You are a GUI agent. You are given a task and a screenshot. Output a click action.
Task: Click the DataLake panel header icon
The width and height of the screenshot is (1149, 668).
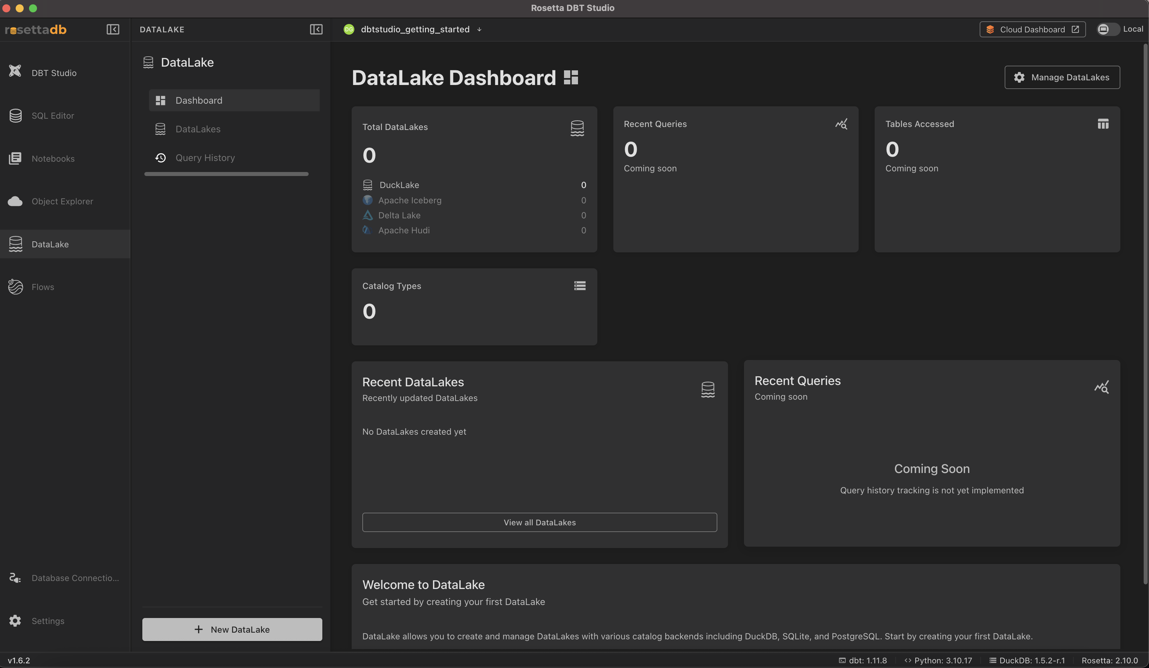pos(148,62)
